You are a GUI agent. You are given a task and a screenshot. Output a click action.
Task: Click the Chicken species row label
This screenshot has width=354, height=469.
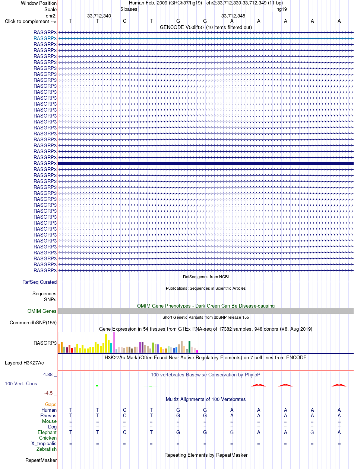point(48,438)
